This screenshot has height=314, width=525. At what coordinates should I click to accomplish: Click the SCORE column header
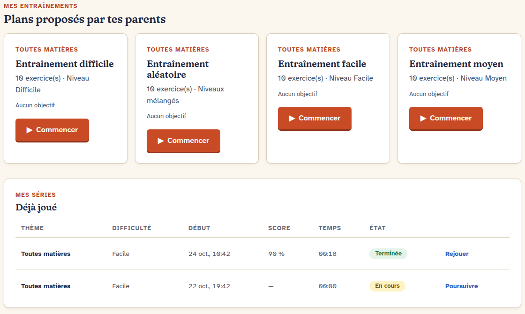[x=279, y=228]
